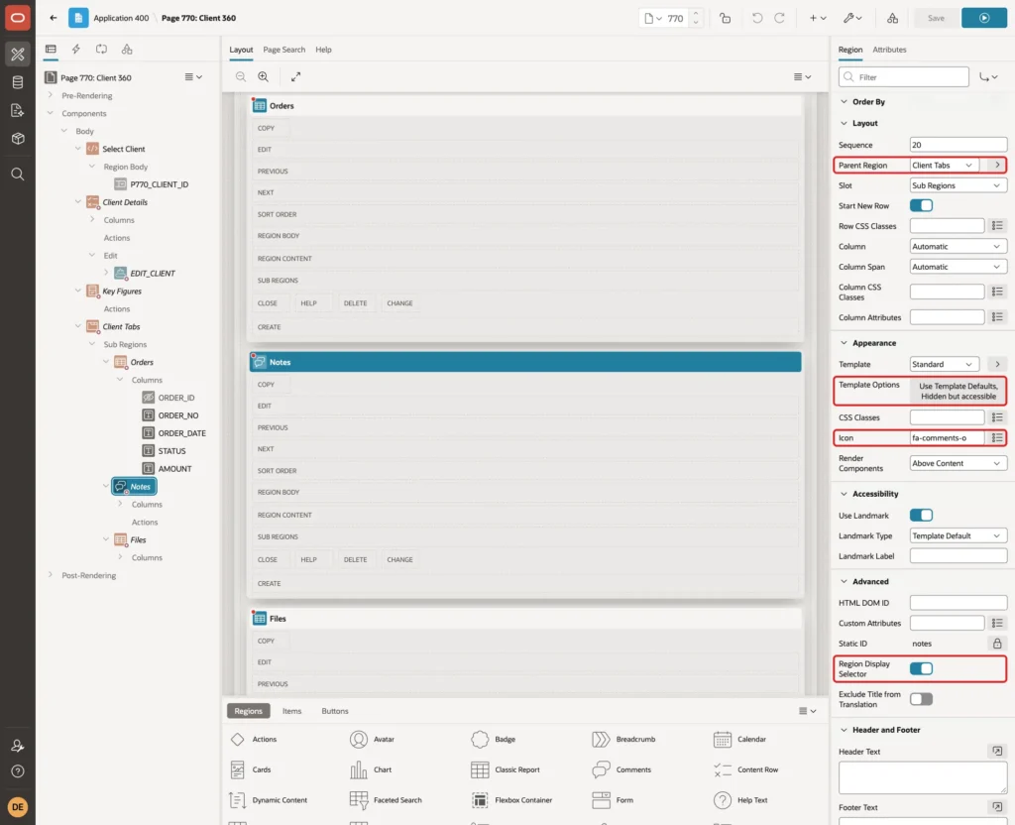This screenshot has width=1015, height=825.
Task: Click the Save button
Action: [x=936, y=18]
